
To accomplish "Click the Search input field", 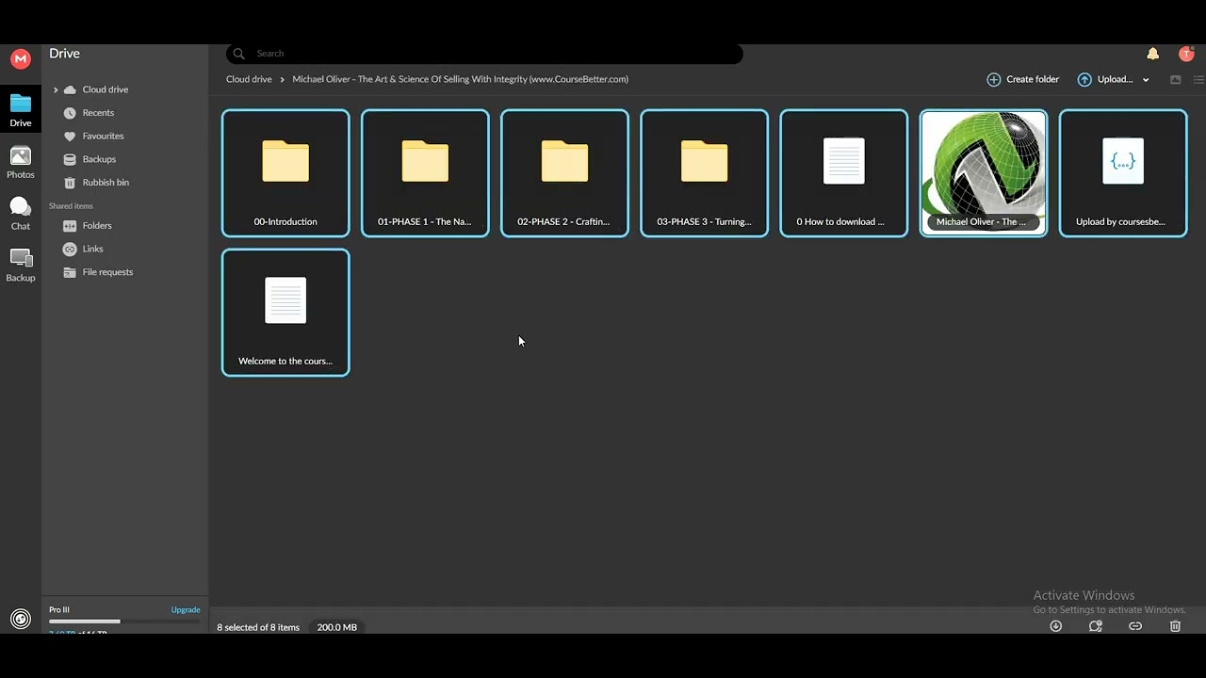I will click(484, 54).
